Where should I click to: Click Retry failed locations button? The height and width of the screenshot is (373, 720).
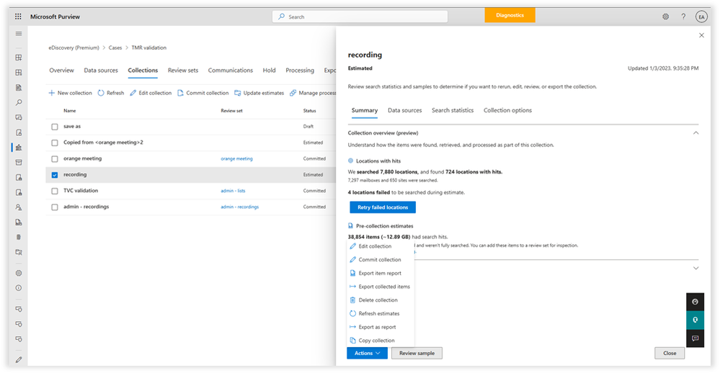(x=383, y=207)
